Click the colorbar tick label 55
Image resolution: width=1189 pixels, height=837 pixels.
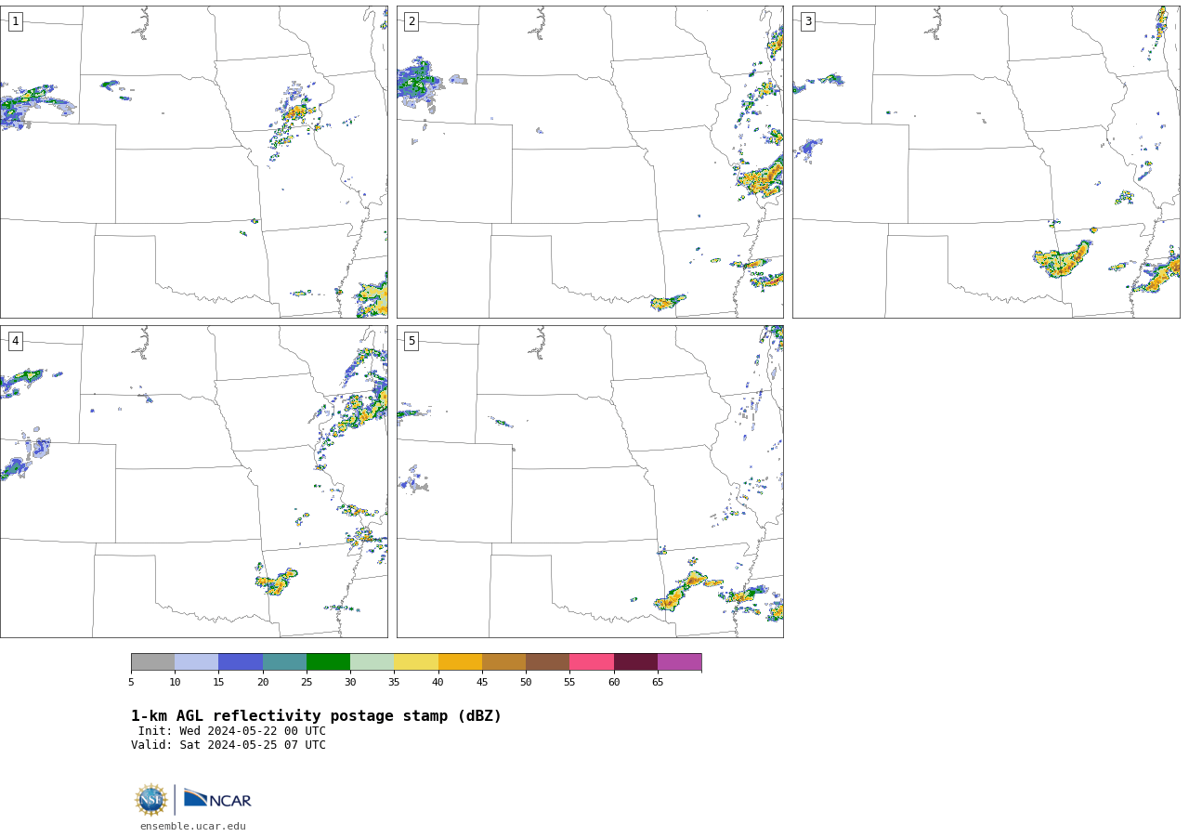569,683
